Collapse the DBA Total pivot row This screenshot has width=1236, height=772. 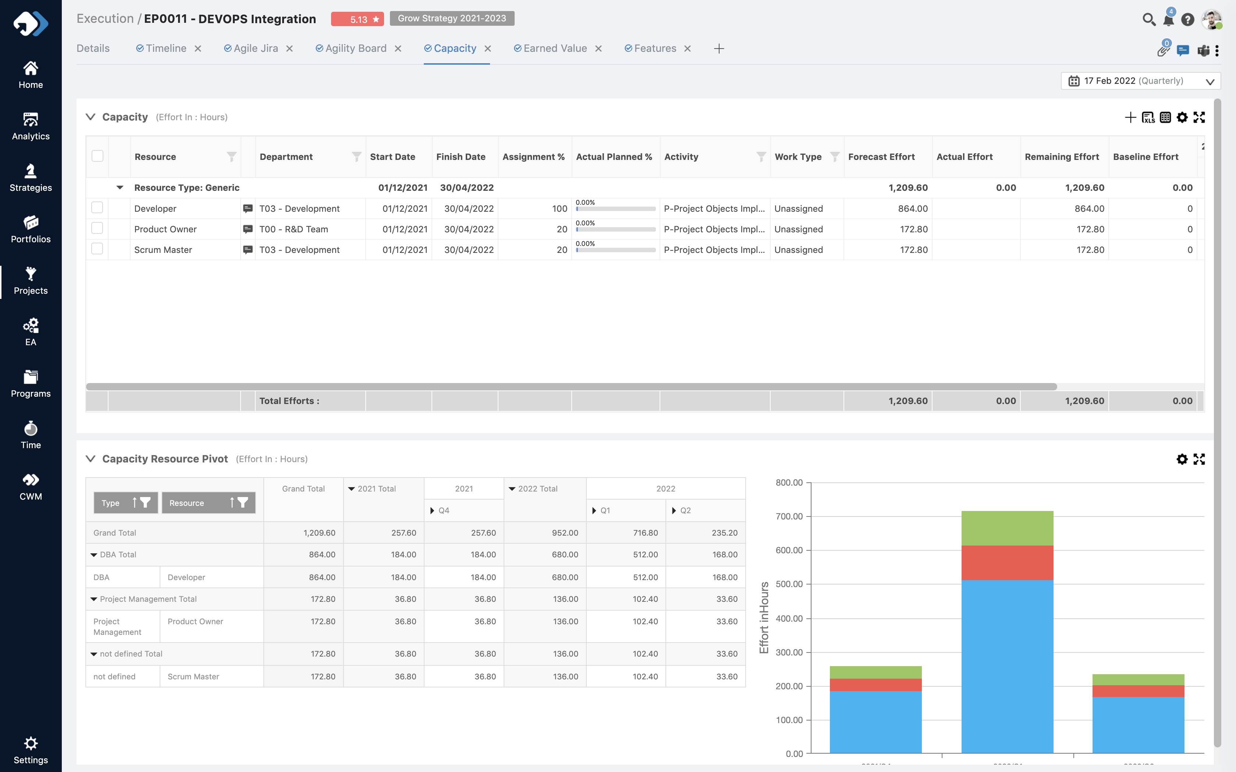coord(94,554)
